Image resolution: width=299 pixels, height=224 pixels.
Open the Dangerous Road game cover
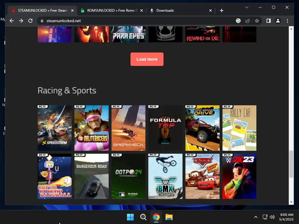click(91, 176)
